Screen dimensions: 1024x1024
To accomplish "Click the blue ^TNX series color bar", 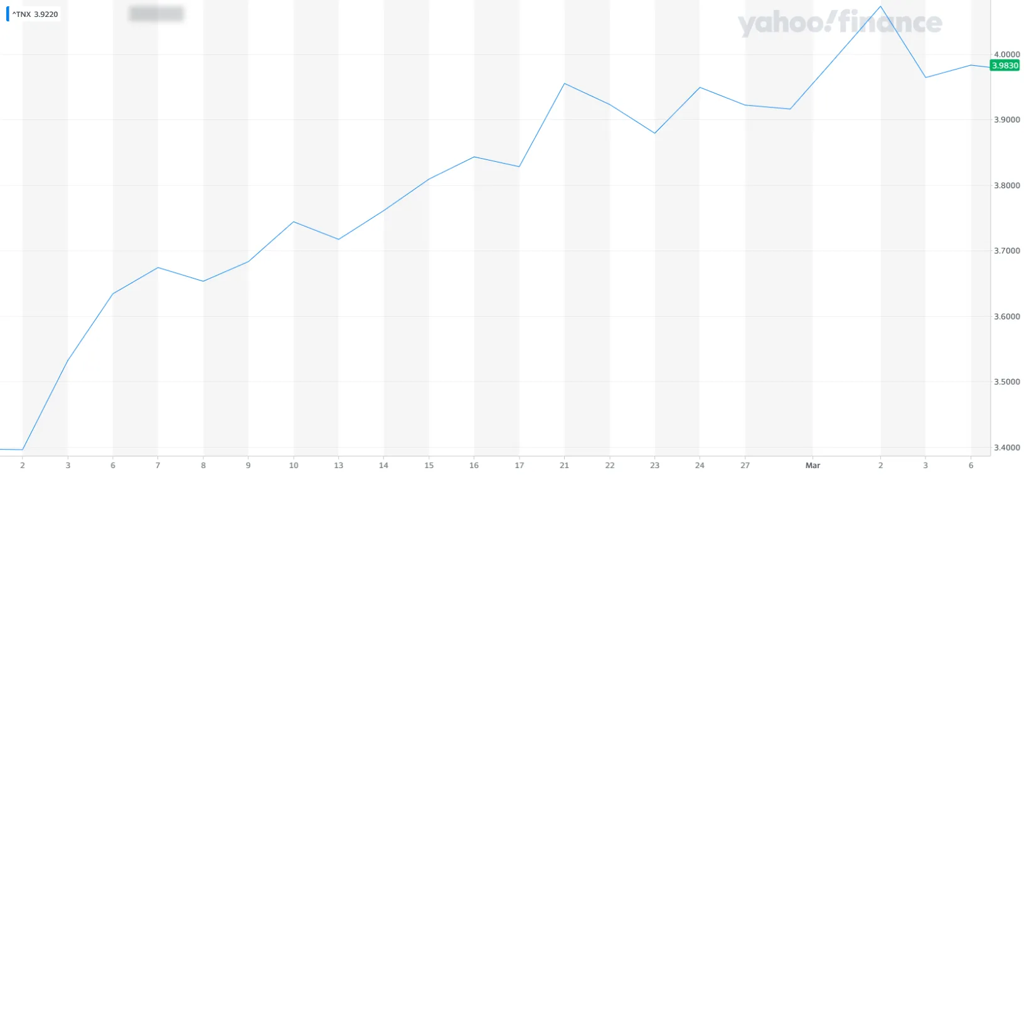I will (x=8, y=14).
